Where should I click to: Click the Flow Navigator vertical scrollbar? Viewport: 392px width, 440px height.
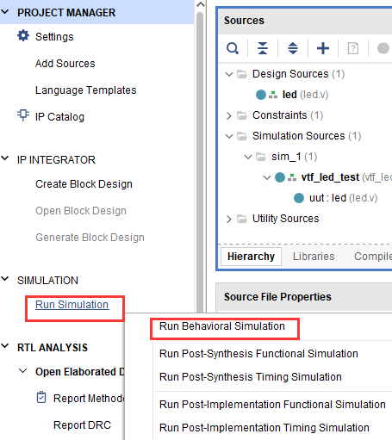click(200, 161)
